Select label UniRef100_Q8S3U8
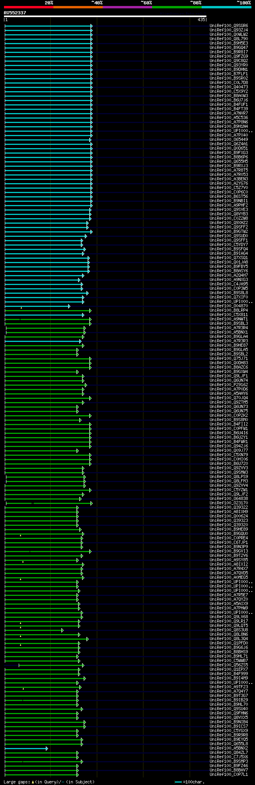Image resolution: width=255 pixels, height=785 pixels. pos(229,630)
